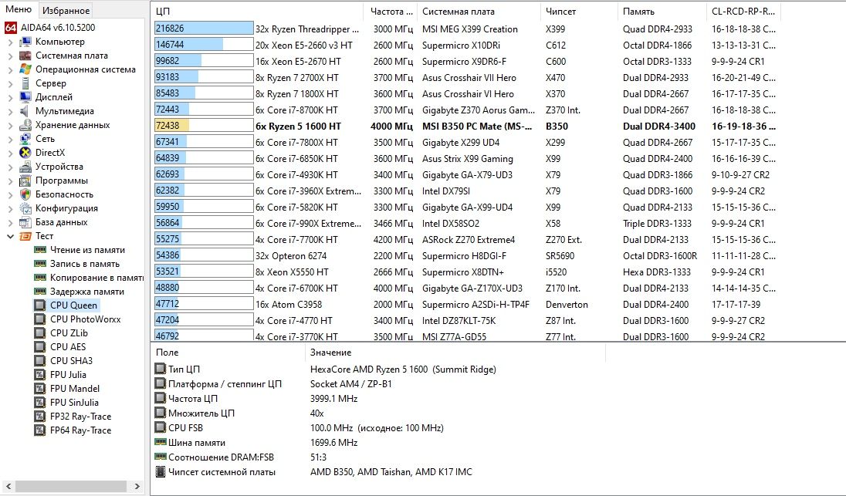
Task: Click the Устройства devices icon
Action: 25,167
